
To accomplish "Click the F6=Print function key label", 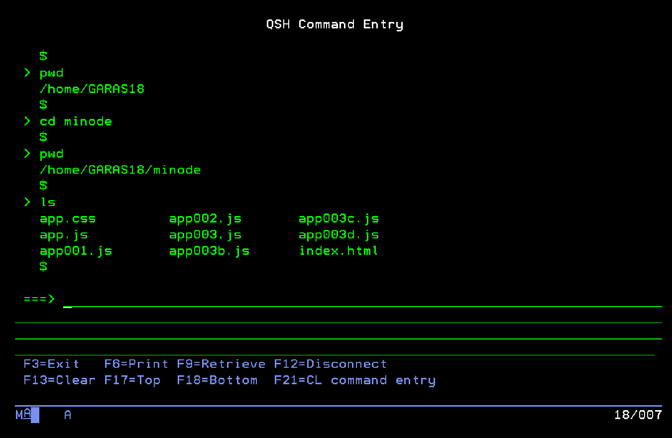I will tap(135, 364).
